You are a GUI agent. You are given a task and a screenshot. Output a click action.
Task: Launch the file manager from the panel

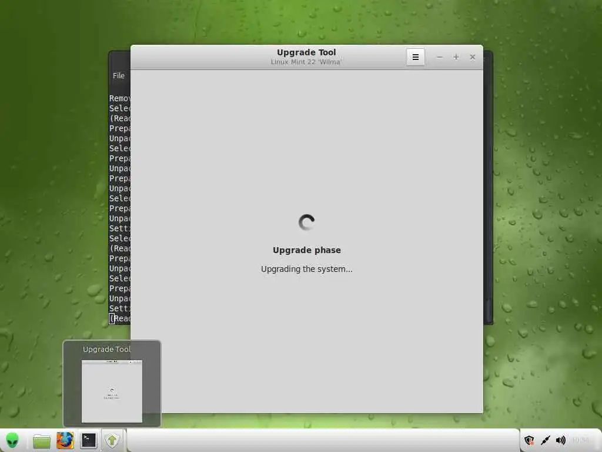tap(42, 441)
